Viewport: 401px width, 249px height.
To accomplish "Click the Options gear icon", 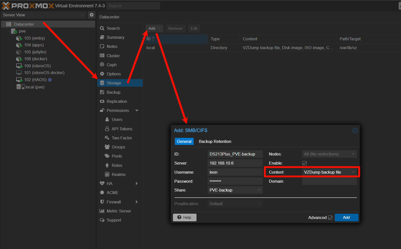I will point(102,74).
